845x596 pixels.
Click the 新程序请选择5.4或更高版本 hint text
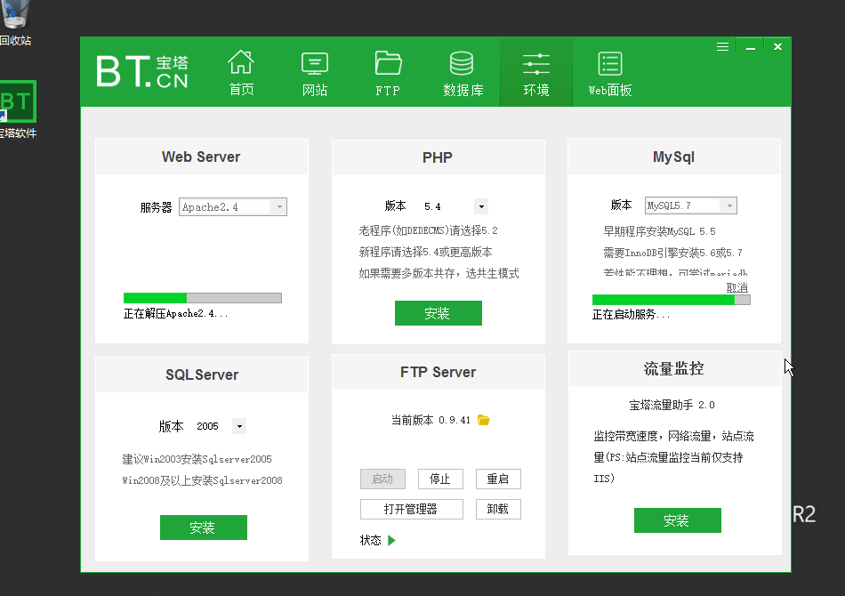coord(426,253)
